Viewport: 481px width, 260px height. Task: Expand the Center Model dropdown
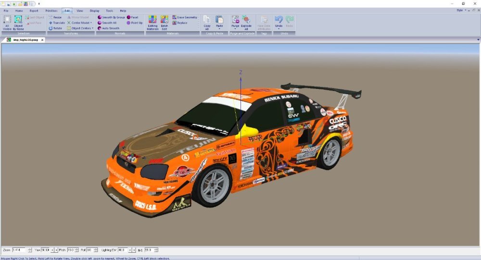(x=90, y=23)
